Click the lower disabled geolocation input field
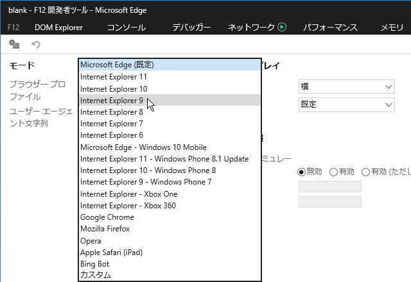Image resolution: width=411 pixels, height=282 pixels. coord(330,202)
